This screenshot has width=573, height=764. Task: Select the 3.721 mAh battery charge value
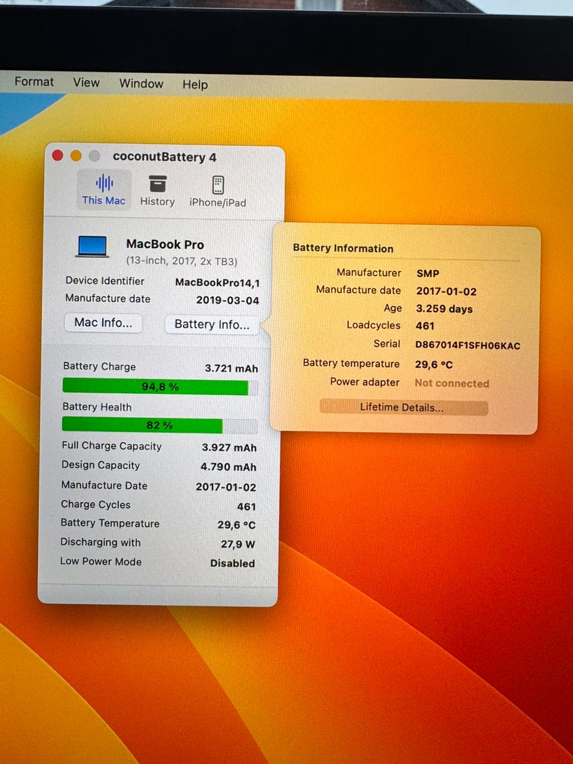tap(232, 368)
